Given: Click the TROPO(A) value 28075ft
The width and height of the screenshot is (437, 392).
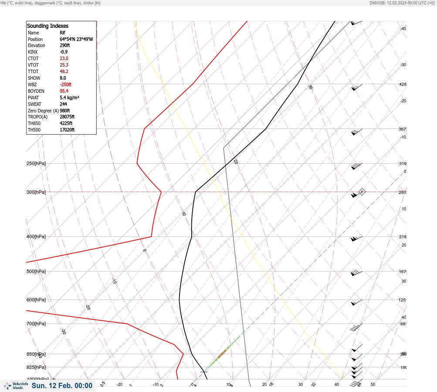Looking at the screenshot, I should (67, 117).
